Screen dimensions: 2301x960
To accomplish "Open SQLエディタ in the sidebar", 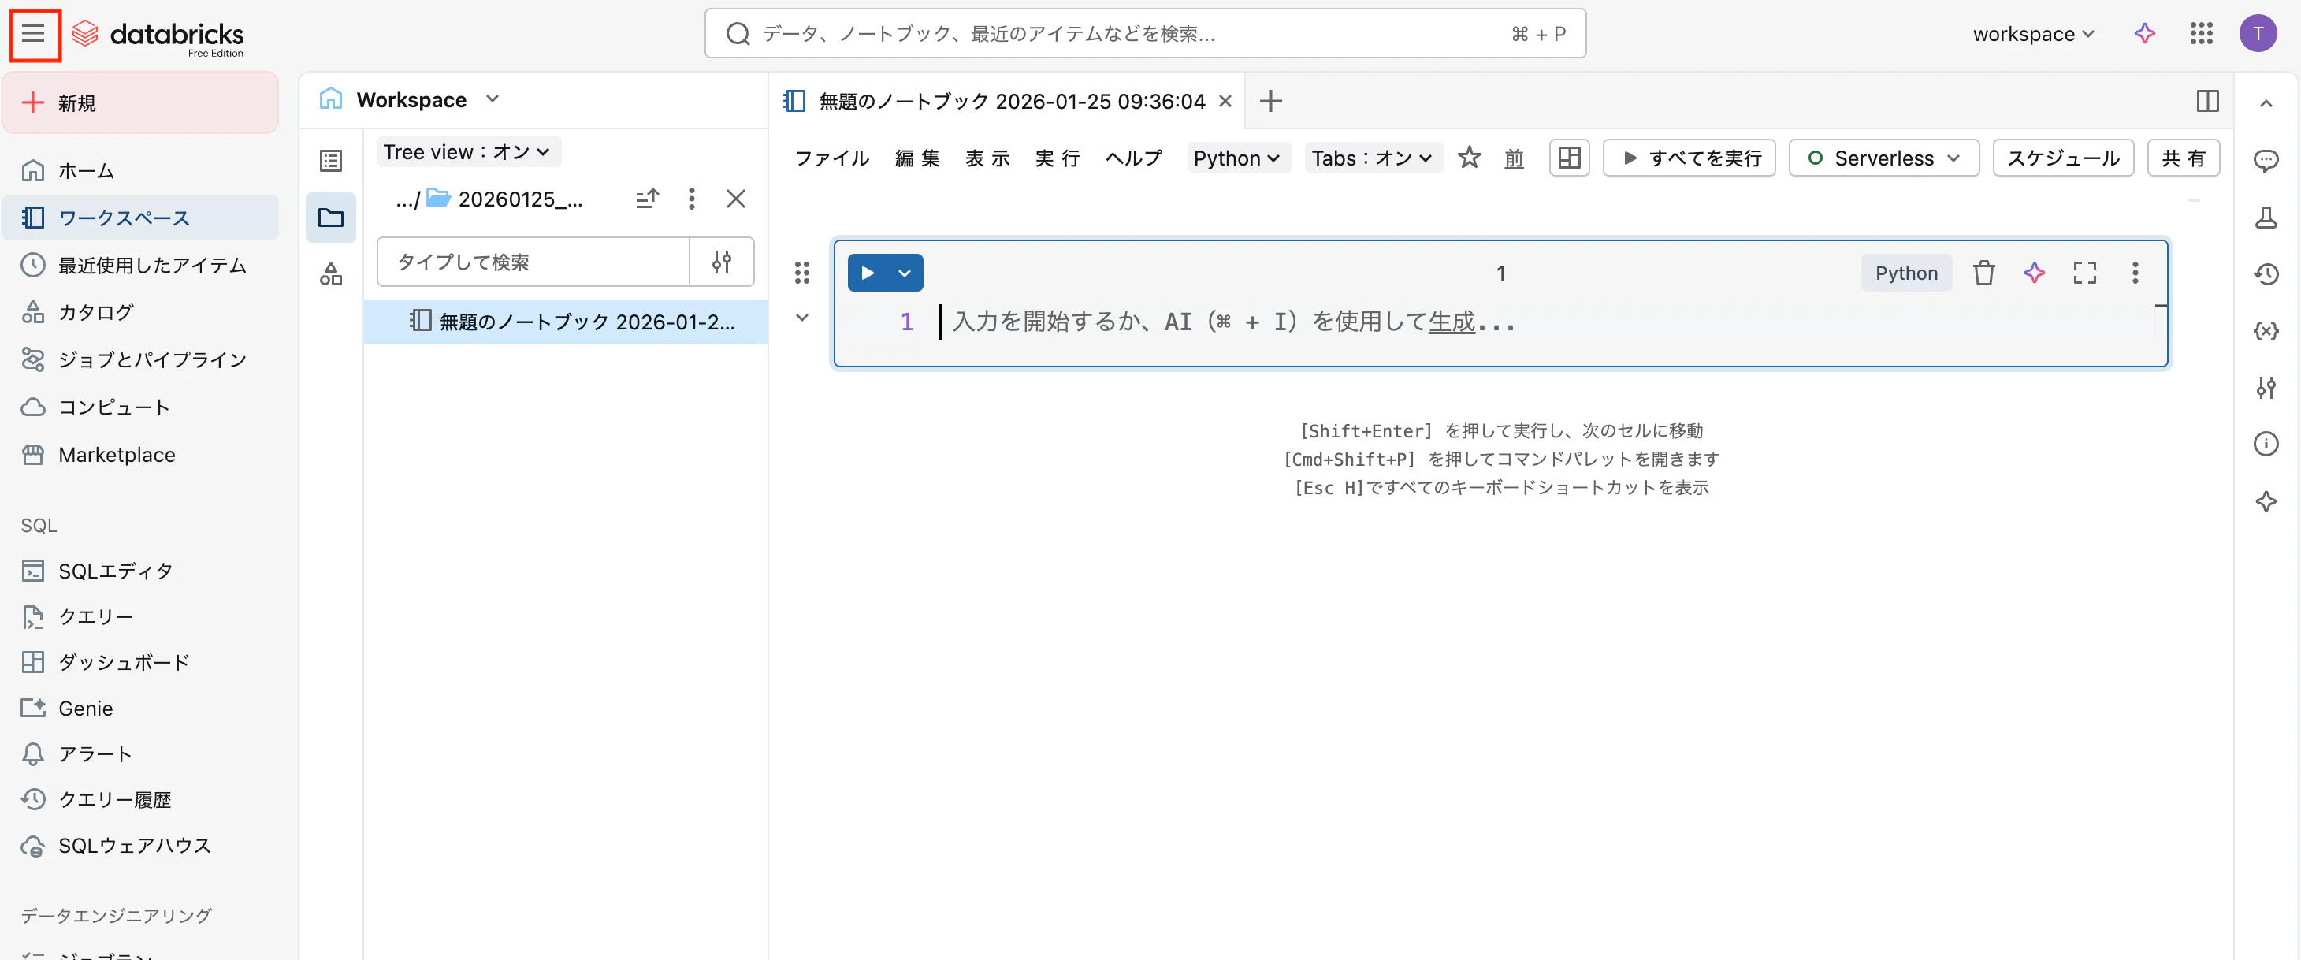I will (x=140, y=571).
